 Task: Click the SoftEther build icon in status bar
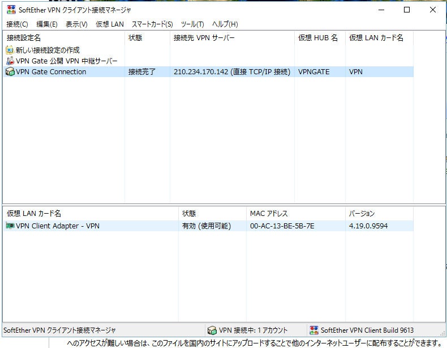click(x=314, y=330)
